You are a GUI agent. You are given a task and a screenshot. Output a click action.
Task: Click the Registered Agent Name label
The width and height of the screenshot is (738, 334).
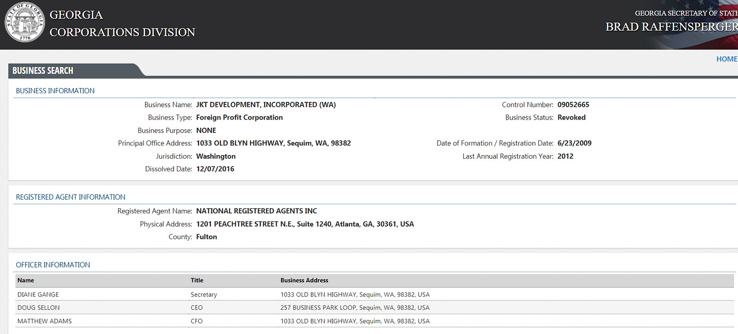pyautogui.click(x=155, y=211)
